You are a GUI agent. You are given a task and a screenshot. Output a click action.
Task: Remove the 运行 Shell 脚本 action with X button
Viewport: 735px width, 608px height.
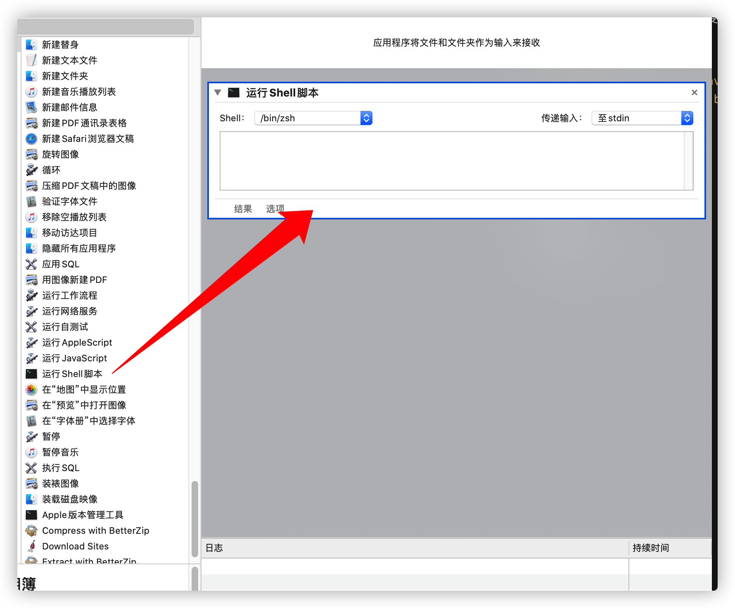(694, 92)
